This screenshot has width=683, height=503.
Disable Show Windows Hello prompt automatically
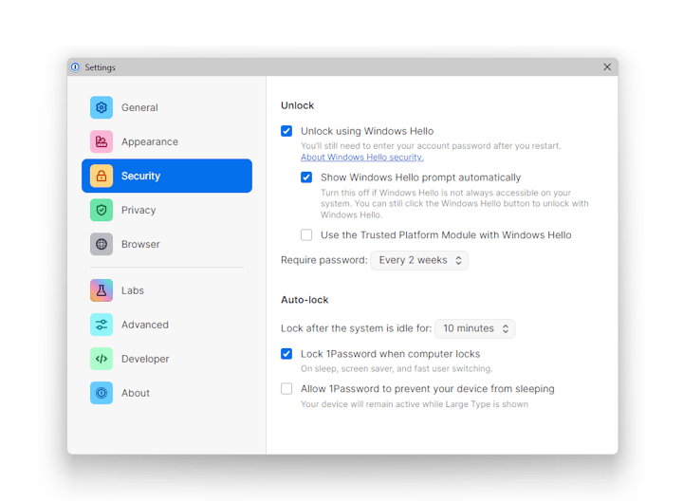pyautogui.click(x=306, y=177)
